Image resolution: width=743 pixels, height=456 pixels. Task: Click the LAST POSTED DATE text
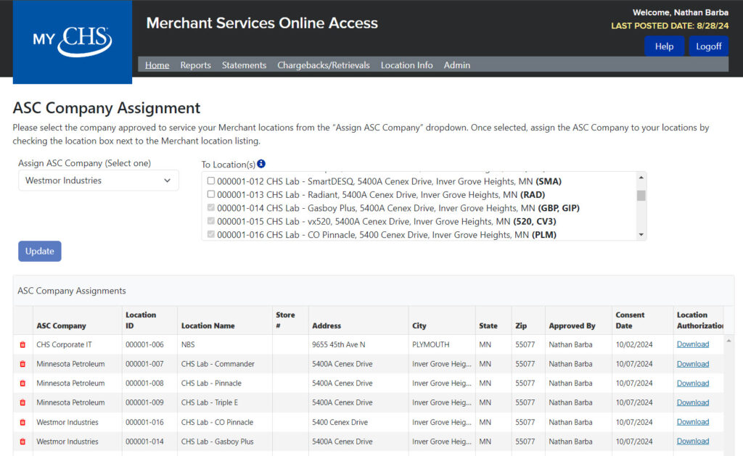click(670, 25)
